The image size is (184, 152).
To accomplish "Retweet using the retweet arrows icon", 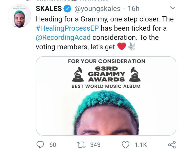I will tap(81, 145).
